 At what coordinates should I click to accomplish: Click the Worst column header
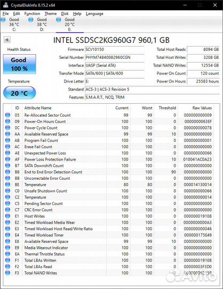(x=142, y=108)
